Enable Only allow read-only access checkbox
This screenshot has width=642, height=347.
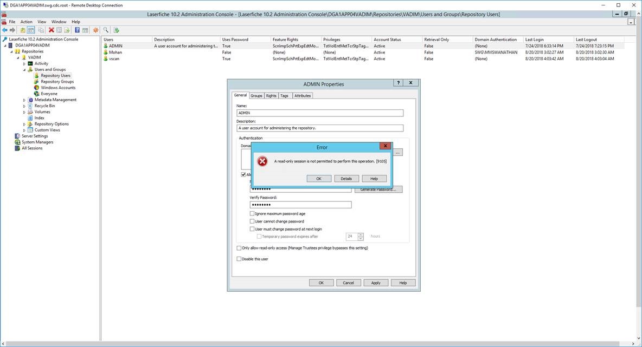tap(239, 248)
